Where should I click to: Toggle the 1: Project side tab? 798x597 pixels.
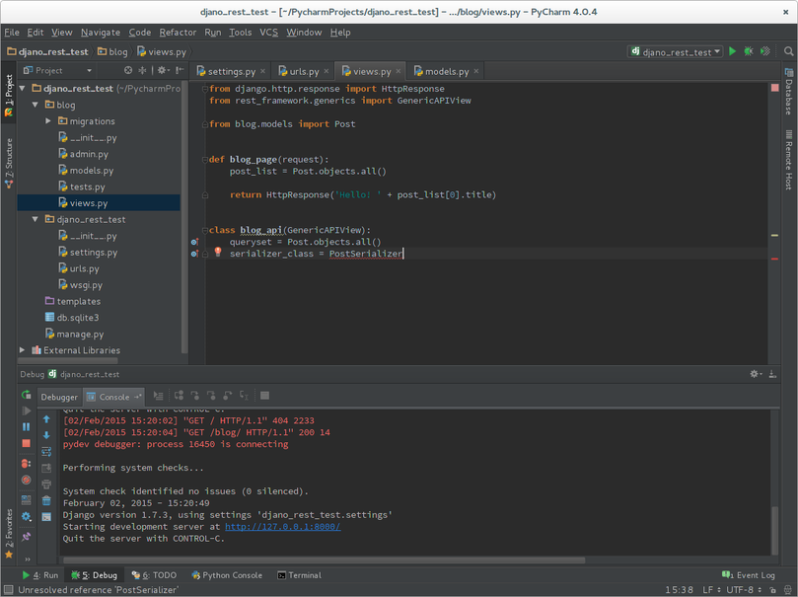click(x=9, y=94)
